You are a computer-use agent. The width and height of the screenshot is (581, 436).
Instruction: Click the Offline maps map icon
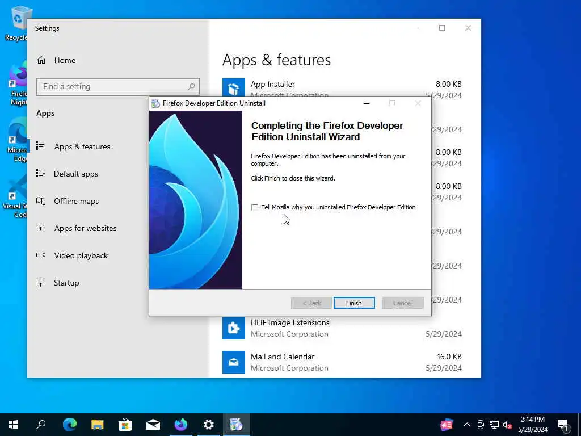(41, 200)
